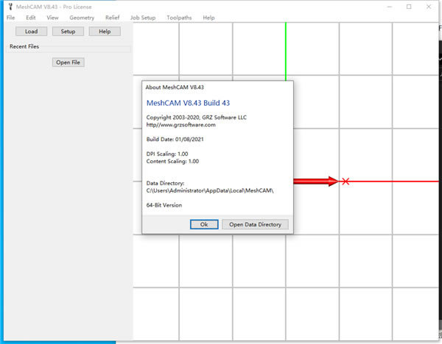Click the Help button in side panel
The image size is (442, 344).
[x=105, y=31]
